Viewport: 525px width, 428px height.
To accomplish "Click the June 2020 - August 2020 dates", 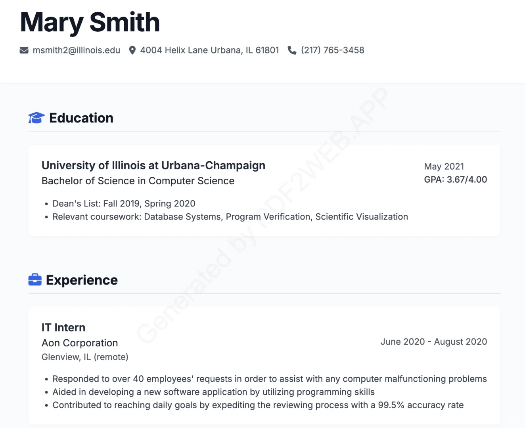I will coord(433,342).
